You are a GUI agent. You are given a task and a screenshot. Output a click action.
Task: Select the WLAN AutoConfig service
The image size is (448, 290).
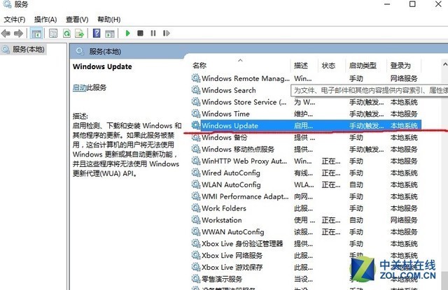pyautogui.click(x=306, y=184)
